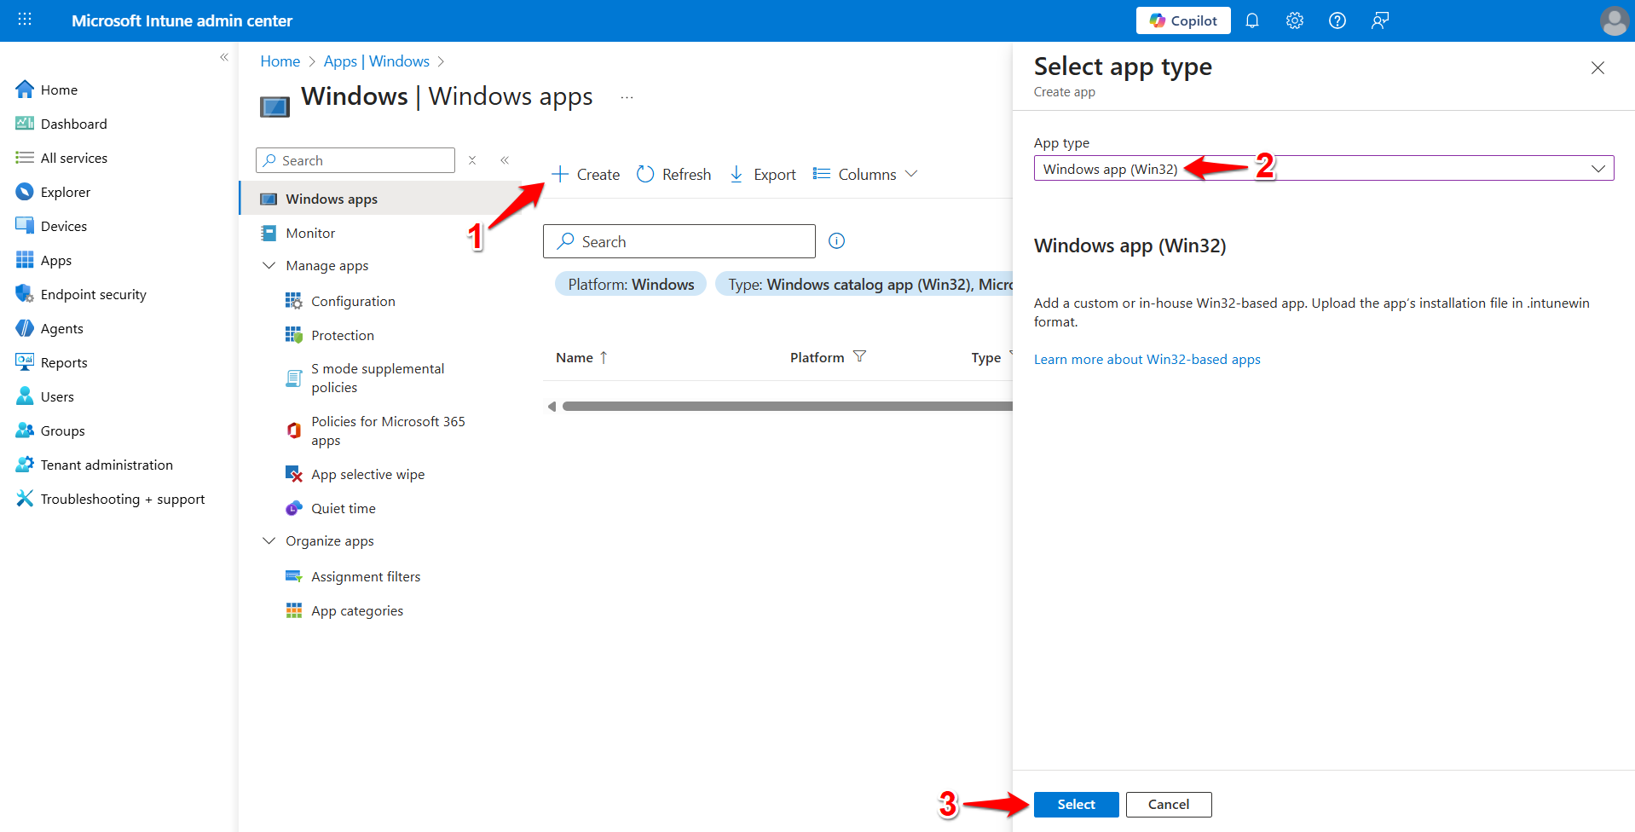Collapse the resource menu panel
Viewport: 1635px width, 832px height.
point(505,160)
